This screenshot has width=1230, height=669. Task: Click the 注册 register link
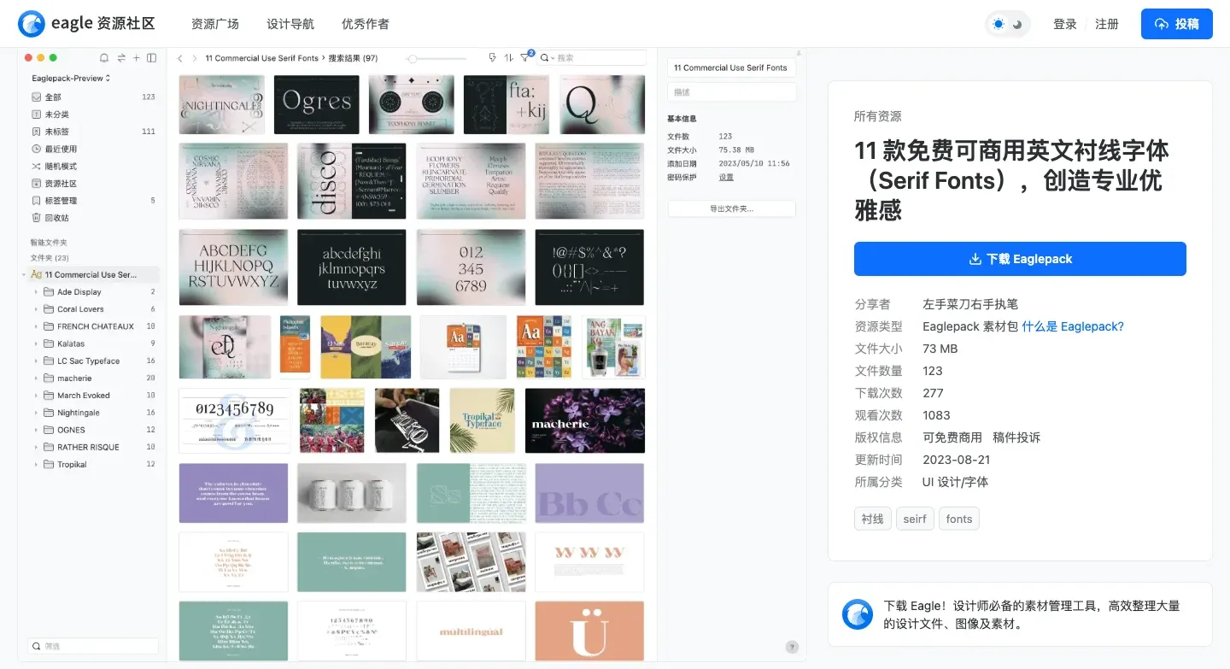point(1107,24)
